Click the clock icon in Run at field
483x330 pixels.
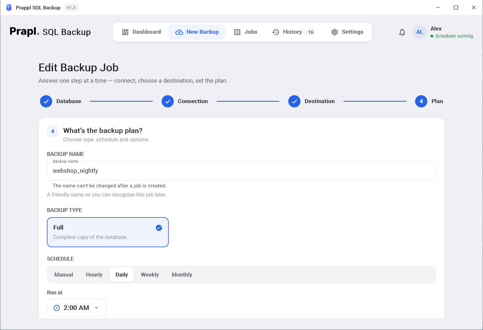click(57, 308)
